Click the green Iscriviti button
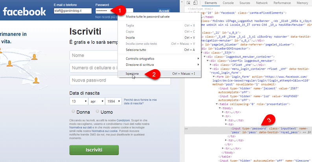312x162 pixels. click(x=94, y=150)
